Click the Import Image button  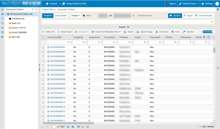tap(144, 32)
